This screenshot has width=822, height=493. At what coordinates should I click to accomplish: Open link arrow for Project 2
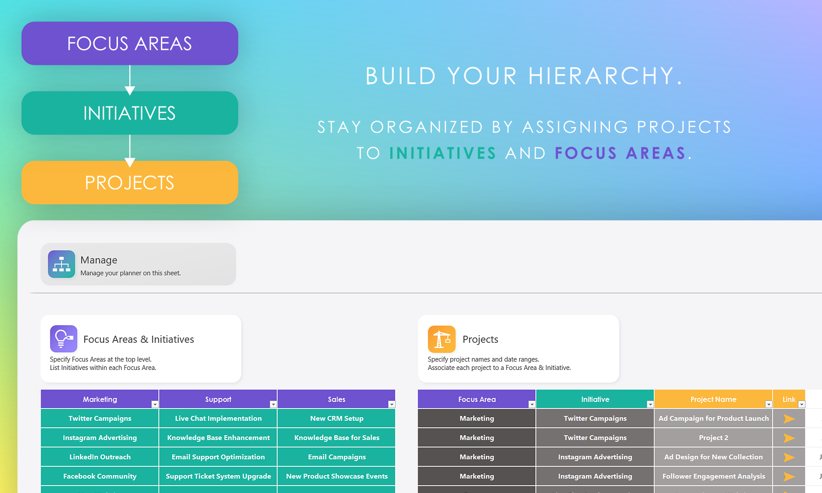coord(789,438)
